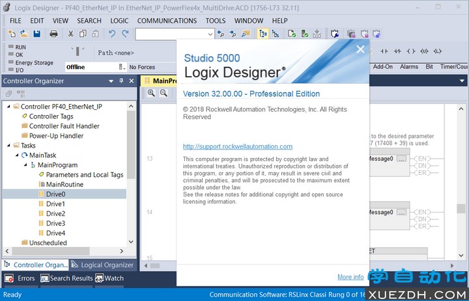The height and width of the screenshot is (301, 469).
Task: Open the Controller Organizer pane options arrow
Action: [x=111, y=81]
